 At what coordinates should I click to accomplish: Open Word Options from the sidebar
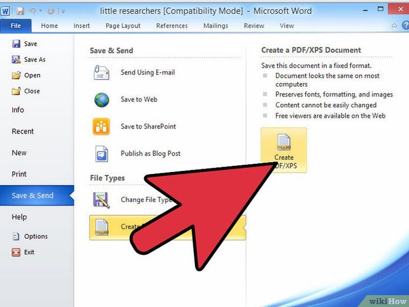[x=36, y=236]
